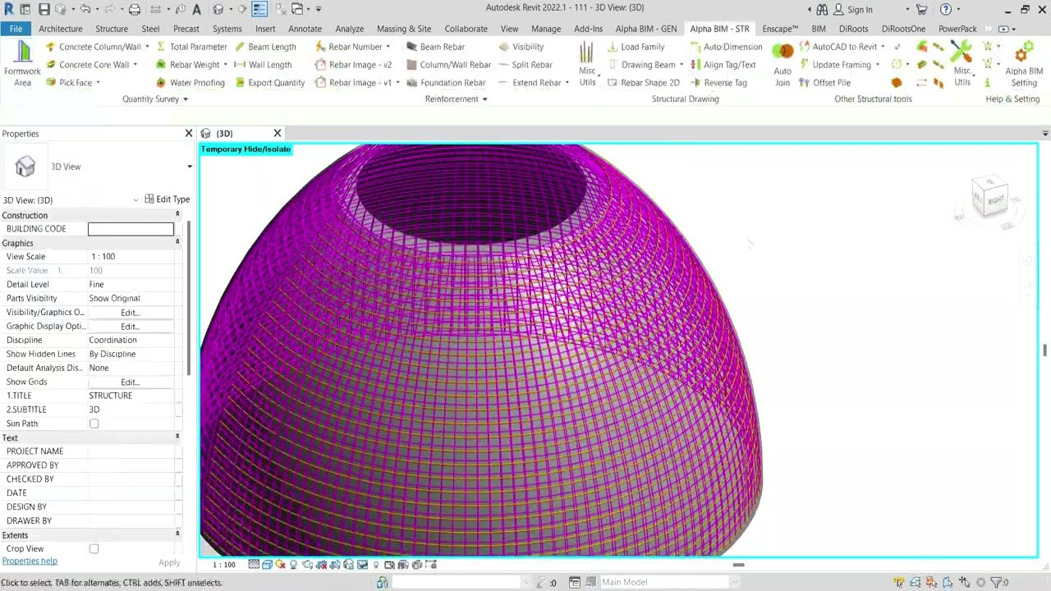1051x591 pixels.
Task: Click the Detail Level value Fine
Action: (x=131, y=285)
